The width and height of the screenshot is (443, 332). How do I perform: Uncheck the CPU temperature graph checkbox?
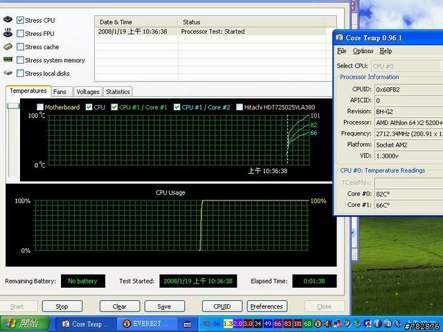(89, 107)
